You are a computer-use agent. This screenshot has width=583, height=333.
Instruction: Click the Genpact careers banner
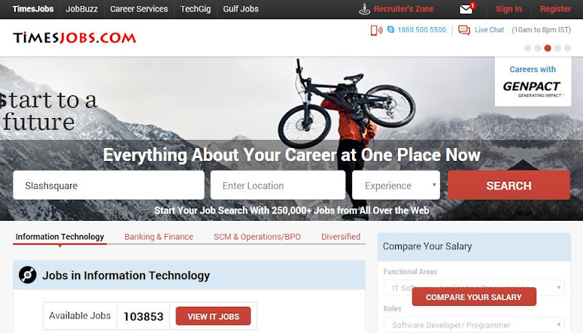click(533, 82)
